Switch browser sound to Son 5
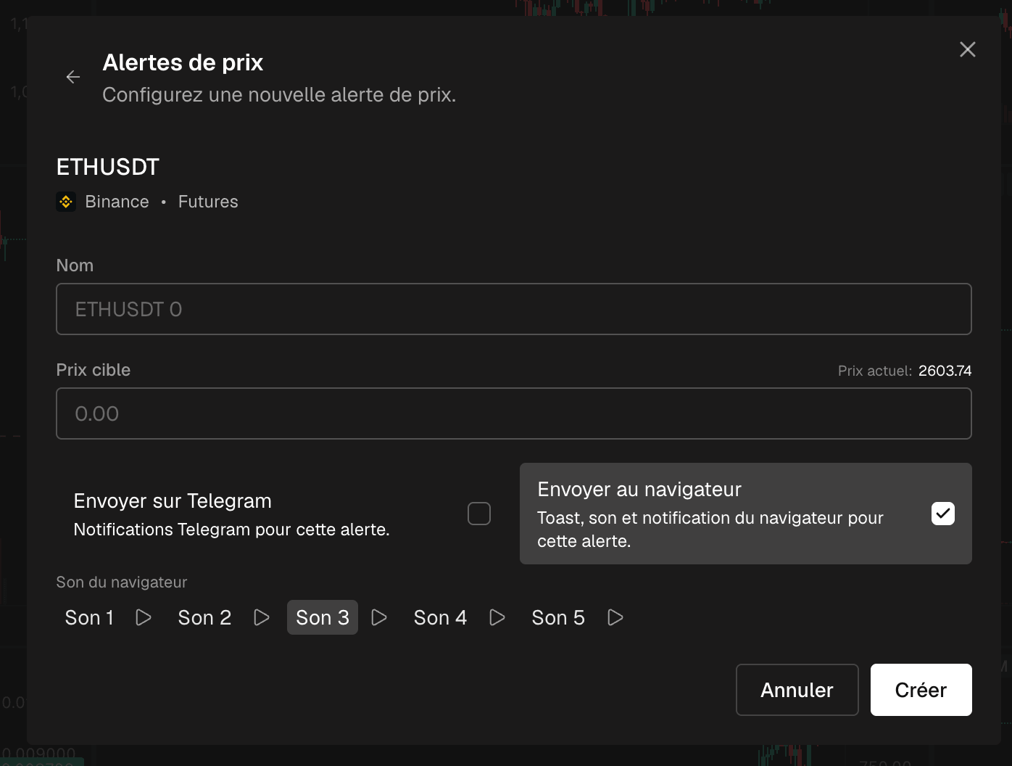Image resolution: width=1012 pixels, height=766 pixels. point(558,617)
